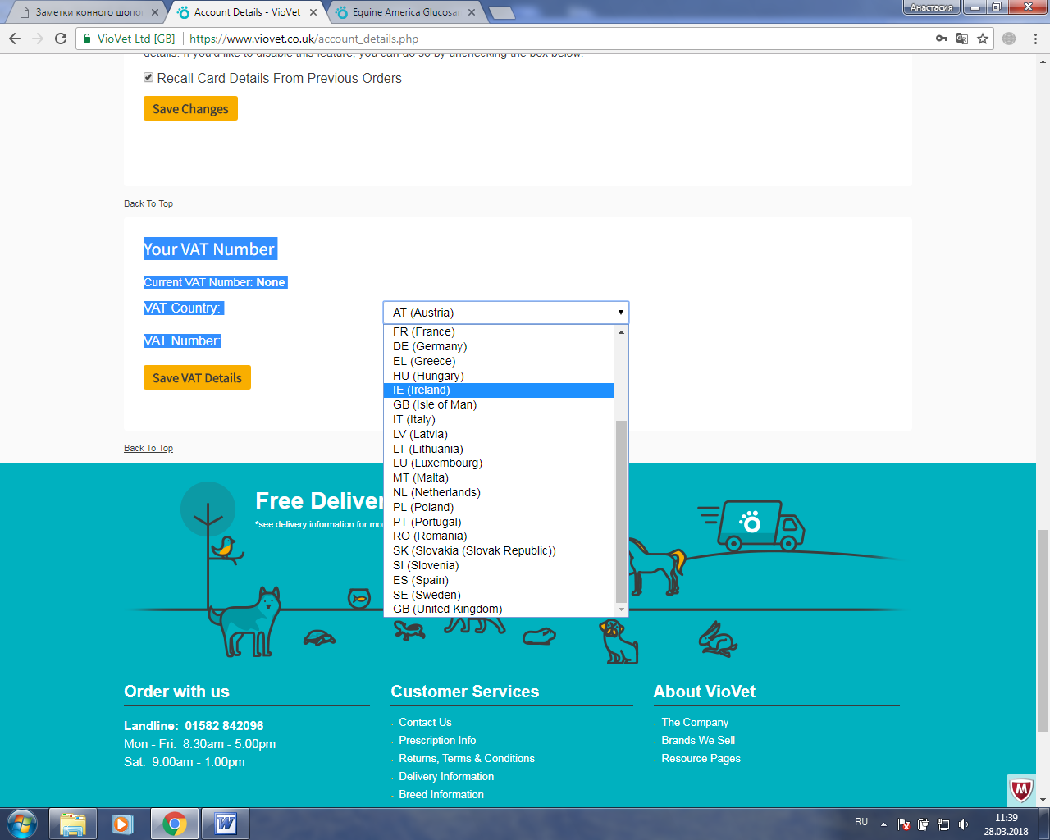The height and width of the screenshot is (840, 1050).
Task: Click the page vertical scrollbar thumb
Action: click(1043, 630)
